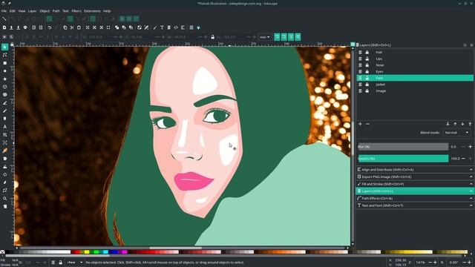The width and height of the screenshot is (475, 267).
Task: Toggle lock on the Image layer
Action: [x=367, y=90]
